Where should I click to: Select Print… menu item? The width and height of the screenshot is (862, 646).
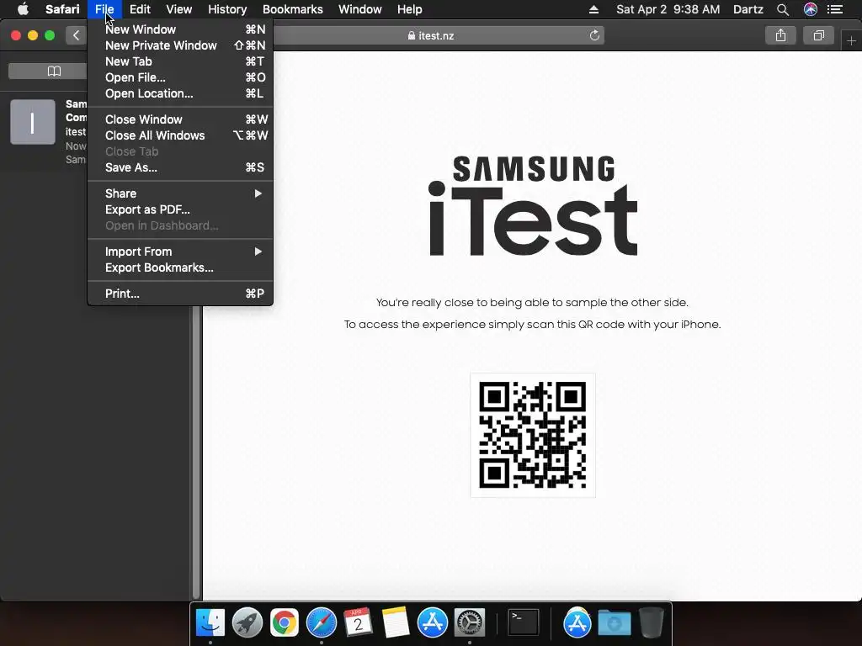point(180,294)
